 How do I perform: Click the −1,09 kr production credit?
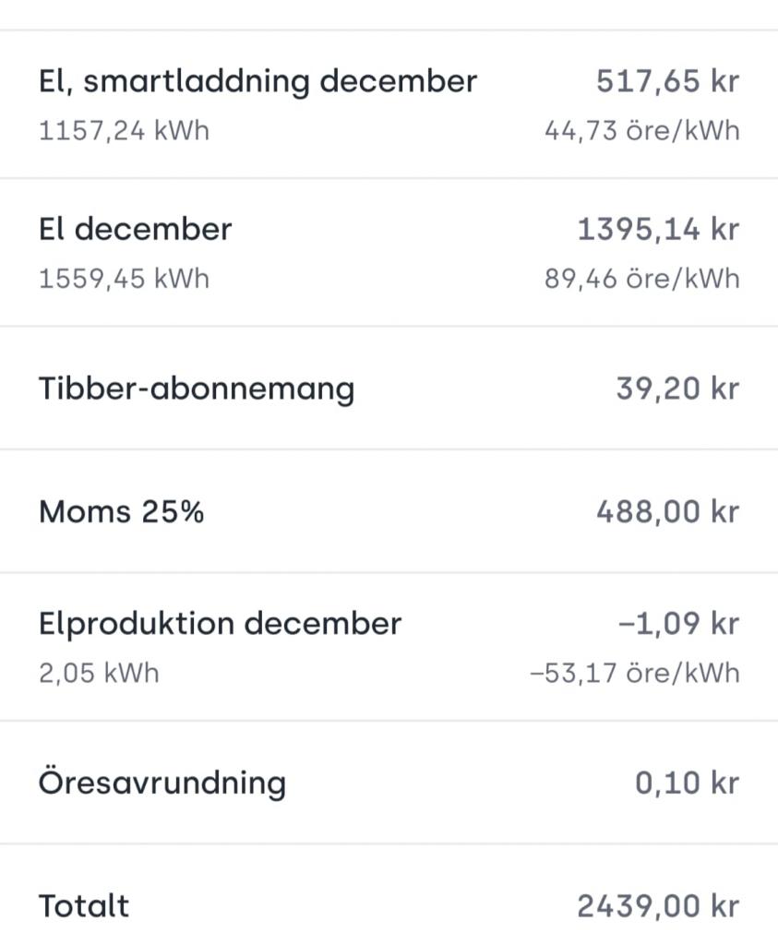pyautogui.click(x=678, y=624)
